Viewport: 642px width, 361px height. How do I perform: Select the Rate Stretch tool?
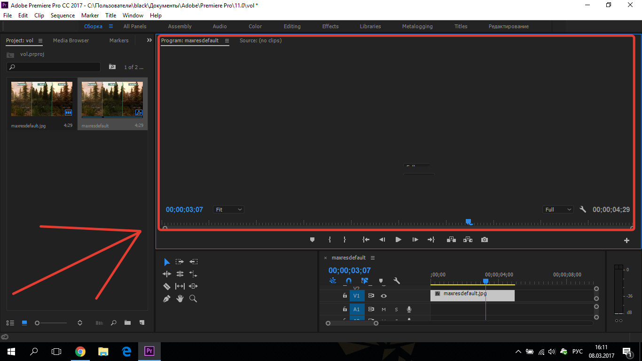(x=193, y=274)
